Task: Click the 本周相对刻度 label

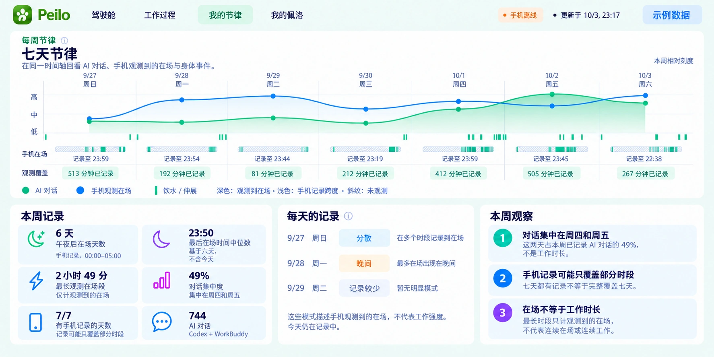Action: 673,61
